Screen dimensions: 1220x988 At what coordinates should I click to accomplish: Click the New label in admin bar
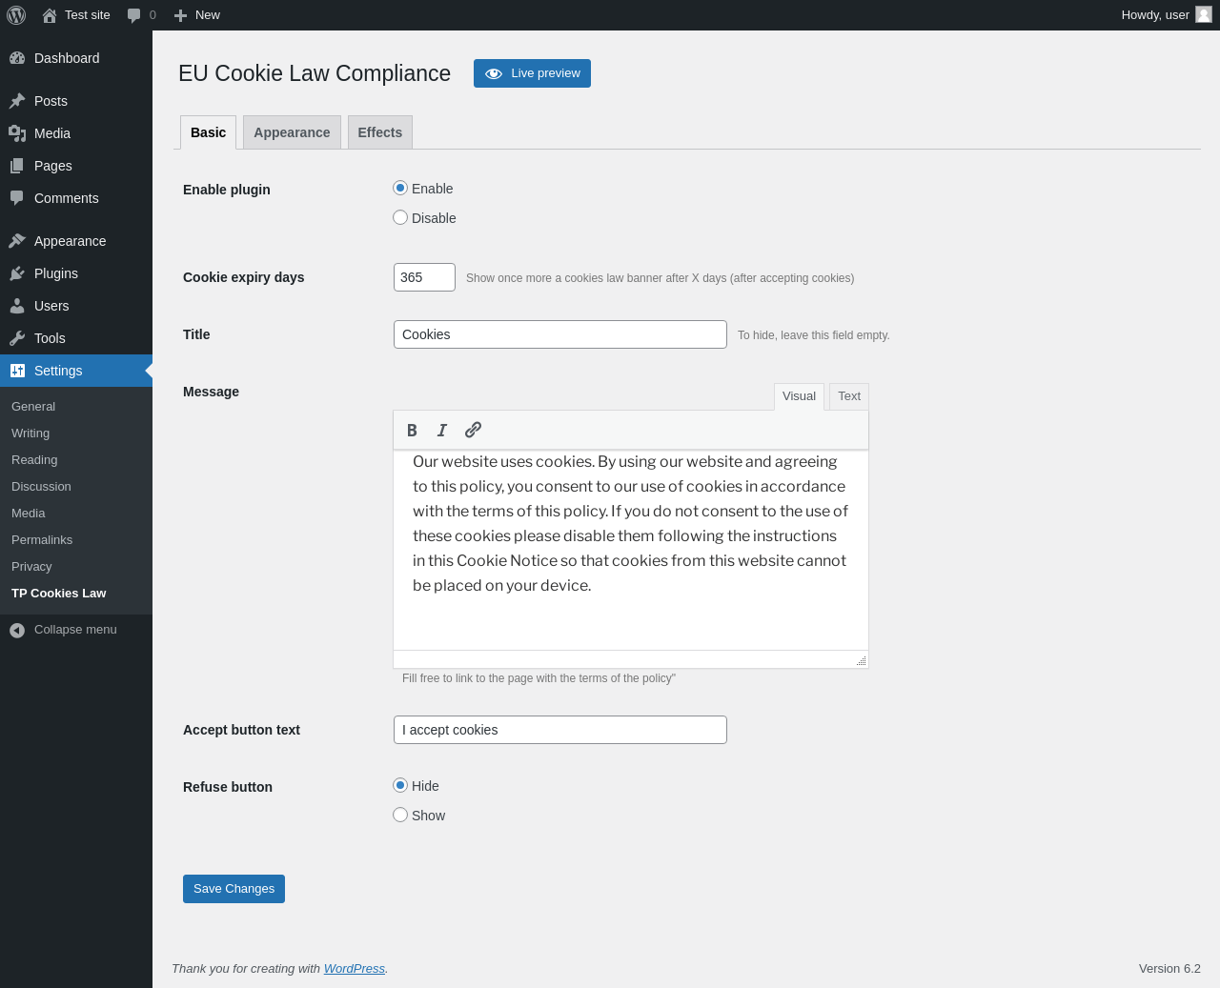click(208, 15)
